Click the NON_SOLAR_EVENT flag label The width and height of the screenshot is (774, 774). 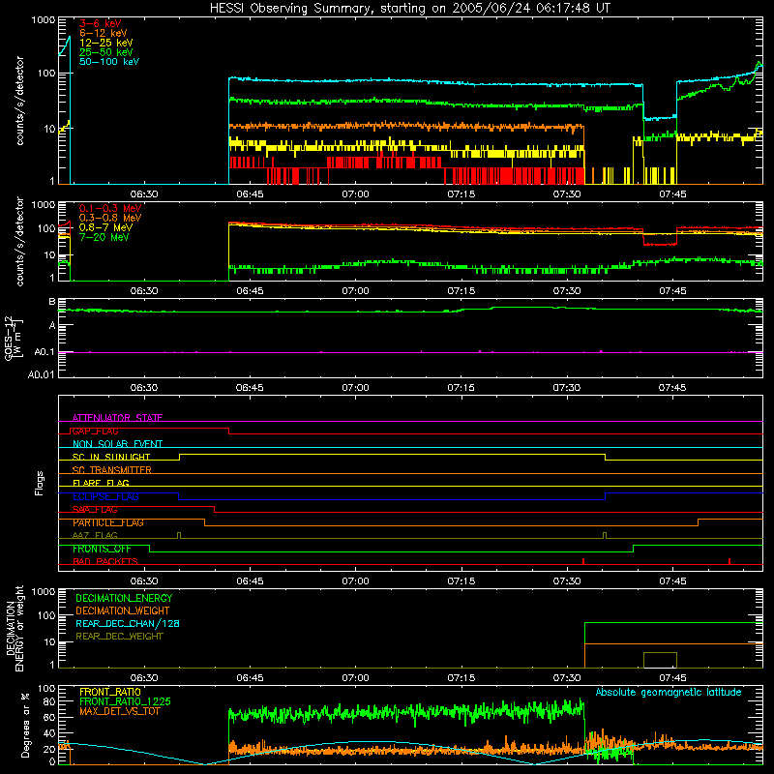117,444
